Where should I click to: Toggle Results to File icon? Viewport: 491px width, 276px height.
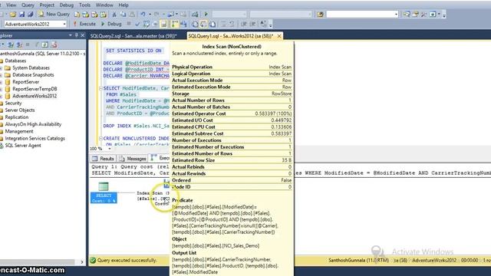[x=213, y=24]
